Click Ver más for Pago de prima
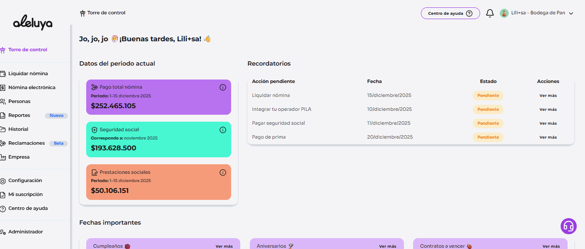This screenshot has height=249, width=585. coord(548,137)
